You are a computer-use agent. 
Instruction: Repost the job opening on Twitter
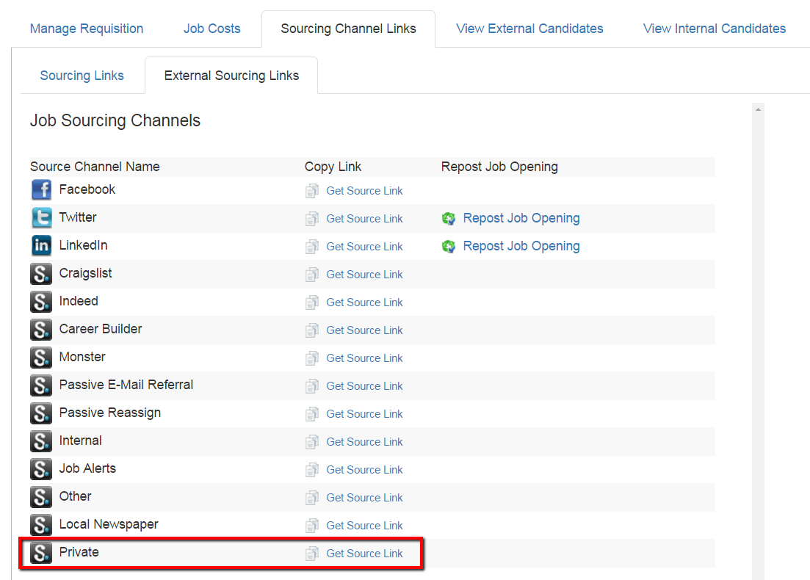(521, 219)
